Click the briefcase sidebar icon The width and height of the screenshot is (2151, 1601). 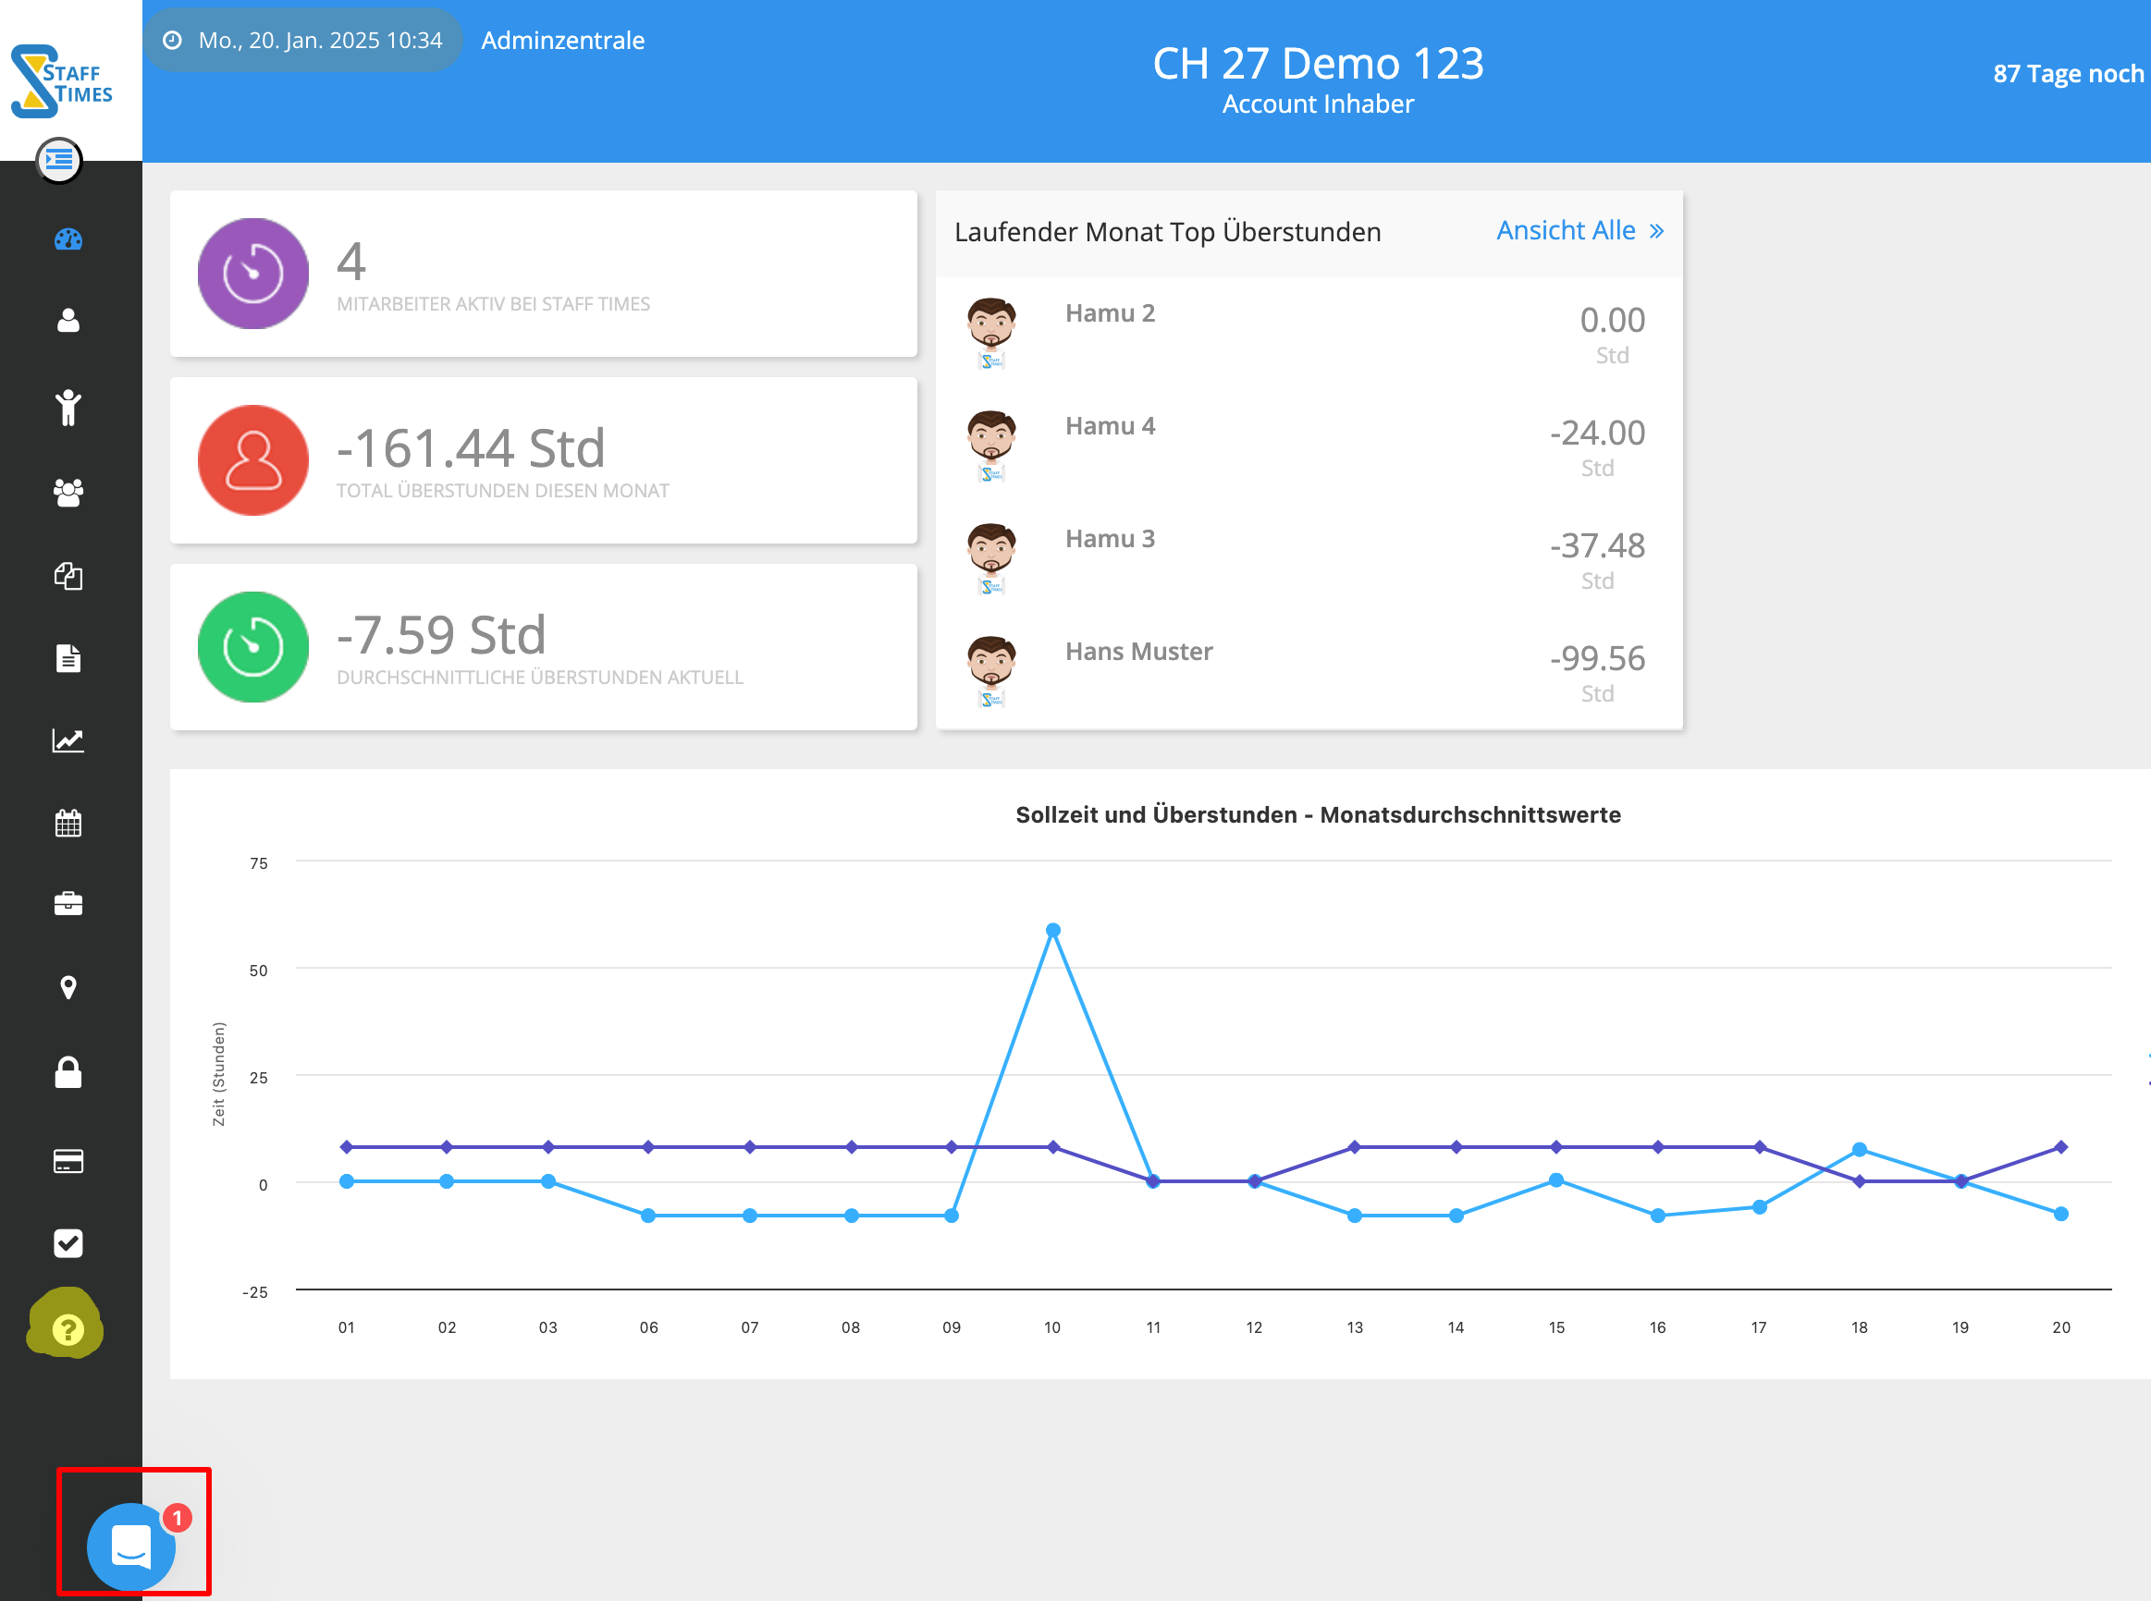point(68,904)
